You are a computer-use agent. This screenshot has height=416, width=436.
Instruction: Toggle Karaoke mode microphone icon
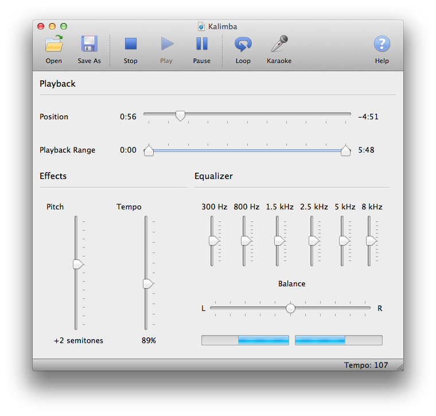point(279,44)
